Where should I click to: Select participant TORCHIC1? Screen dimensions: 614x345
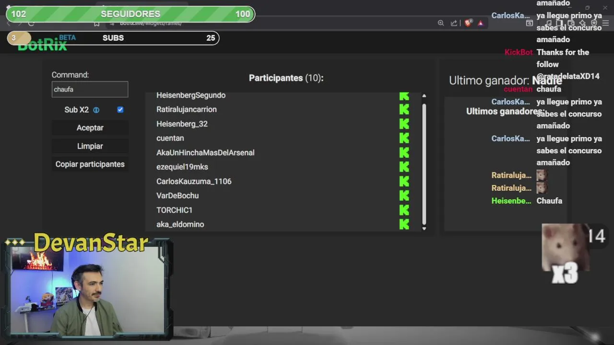tap(174, 210)
